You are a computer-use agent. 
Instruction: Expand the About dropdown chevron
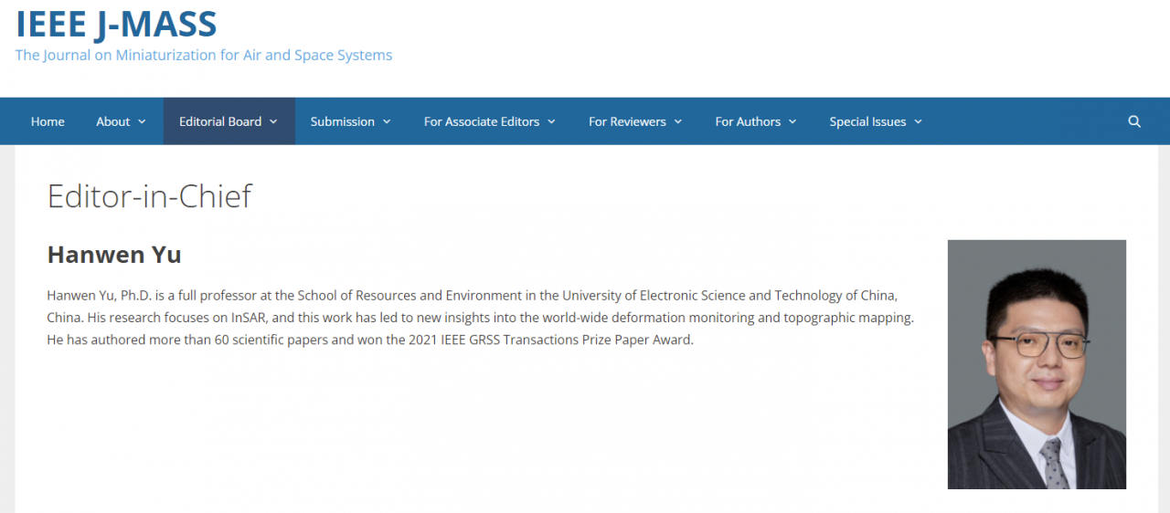pos(143,121)
